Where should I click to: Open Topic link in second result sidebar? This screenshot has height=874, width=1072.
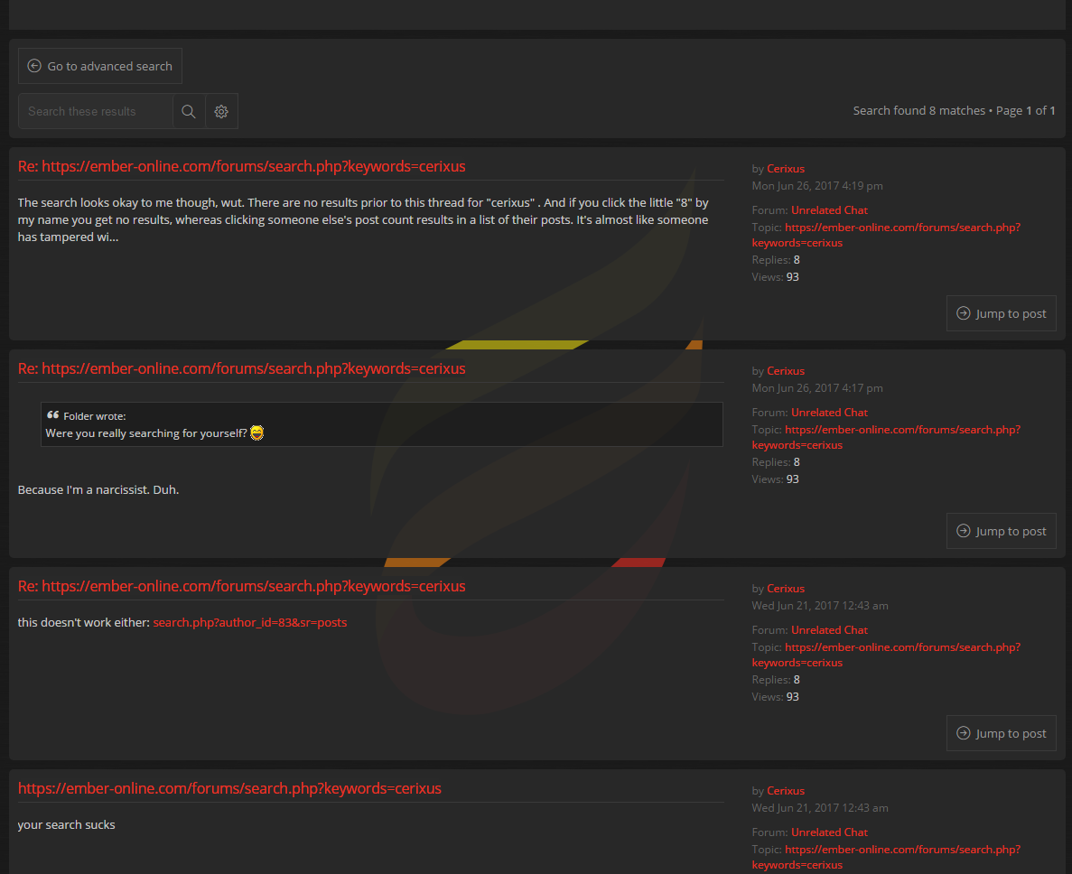(901, 430)
